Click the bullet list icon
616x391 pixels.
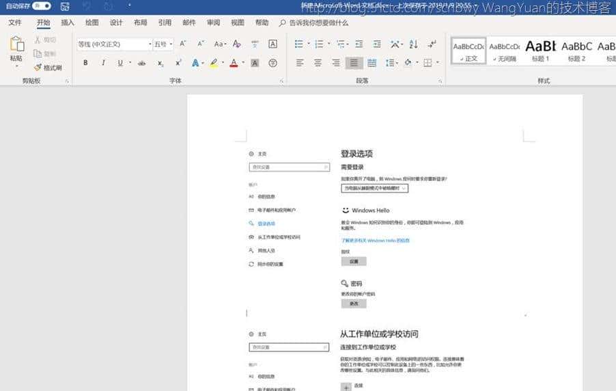[x=299, y=44]
